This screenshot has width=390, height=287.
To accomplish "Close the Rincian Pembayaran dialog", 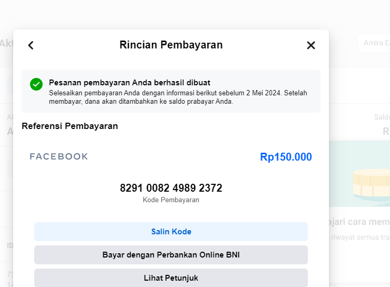I will tap(311, 45).
